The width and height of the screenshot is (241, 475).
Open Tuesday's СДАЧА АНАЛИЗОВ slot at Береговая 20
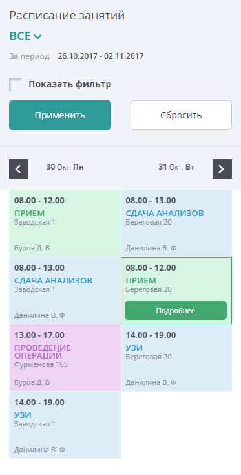[x=176, y=223]
